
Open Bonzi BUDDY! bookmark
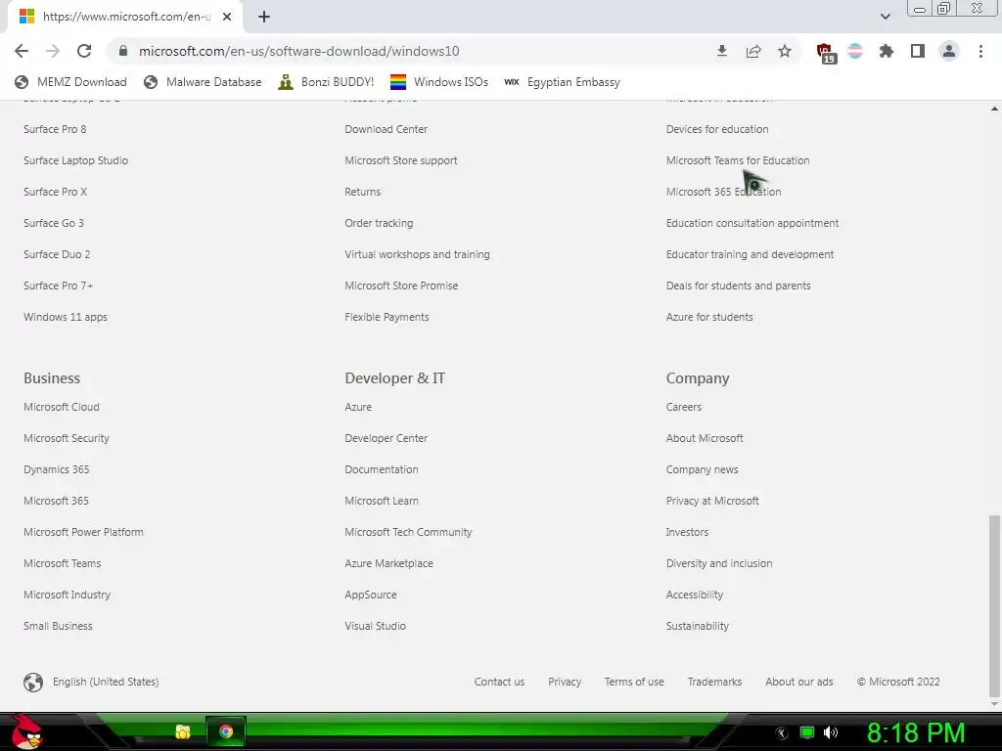[326, 82]
